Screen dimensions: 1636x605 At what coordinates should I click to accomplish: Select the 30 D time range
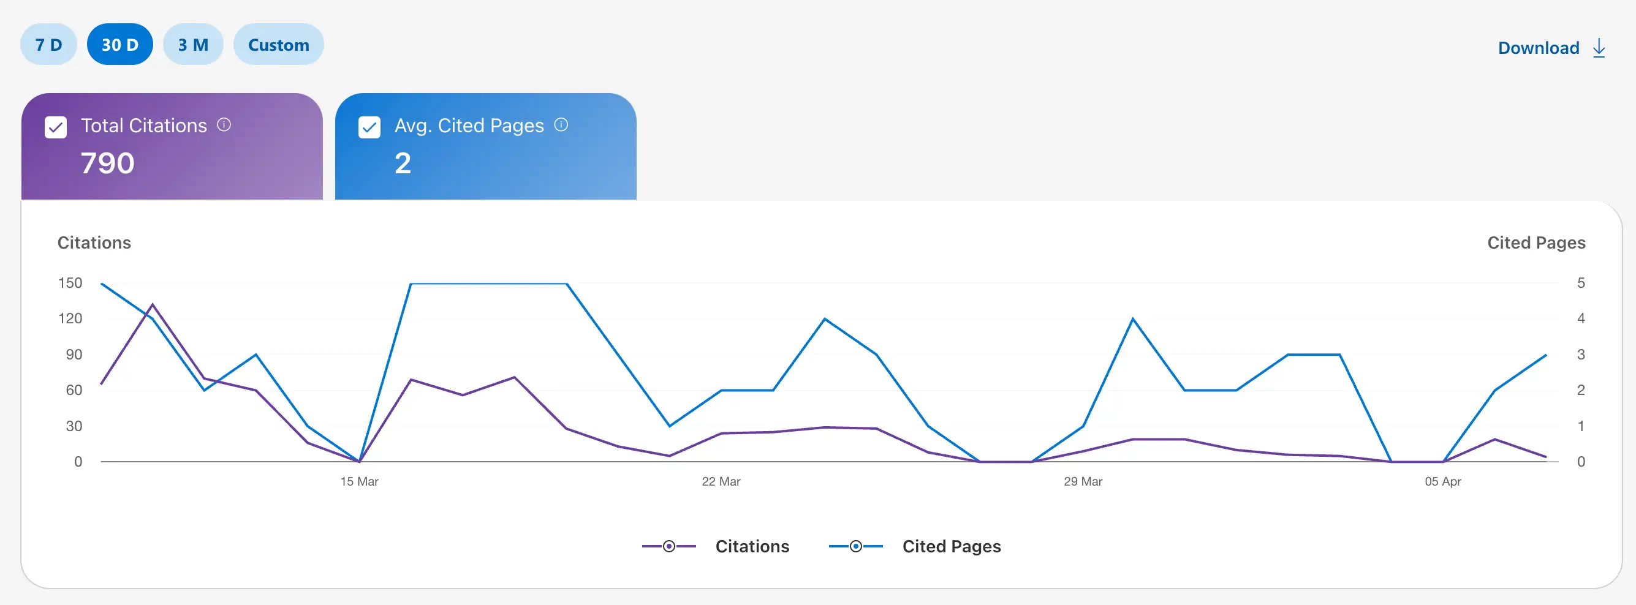pos(120,44)
